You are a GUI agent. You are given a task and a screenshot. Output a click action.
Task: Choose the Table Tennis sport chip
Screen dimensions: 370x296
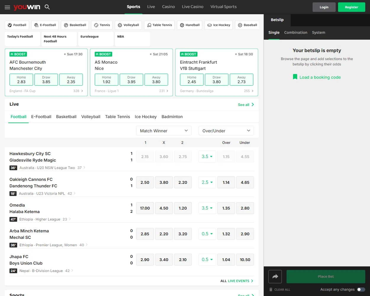tap(159, 25)
